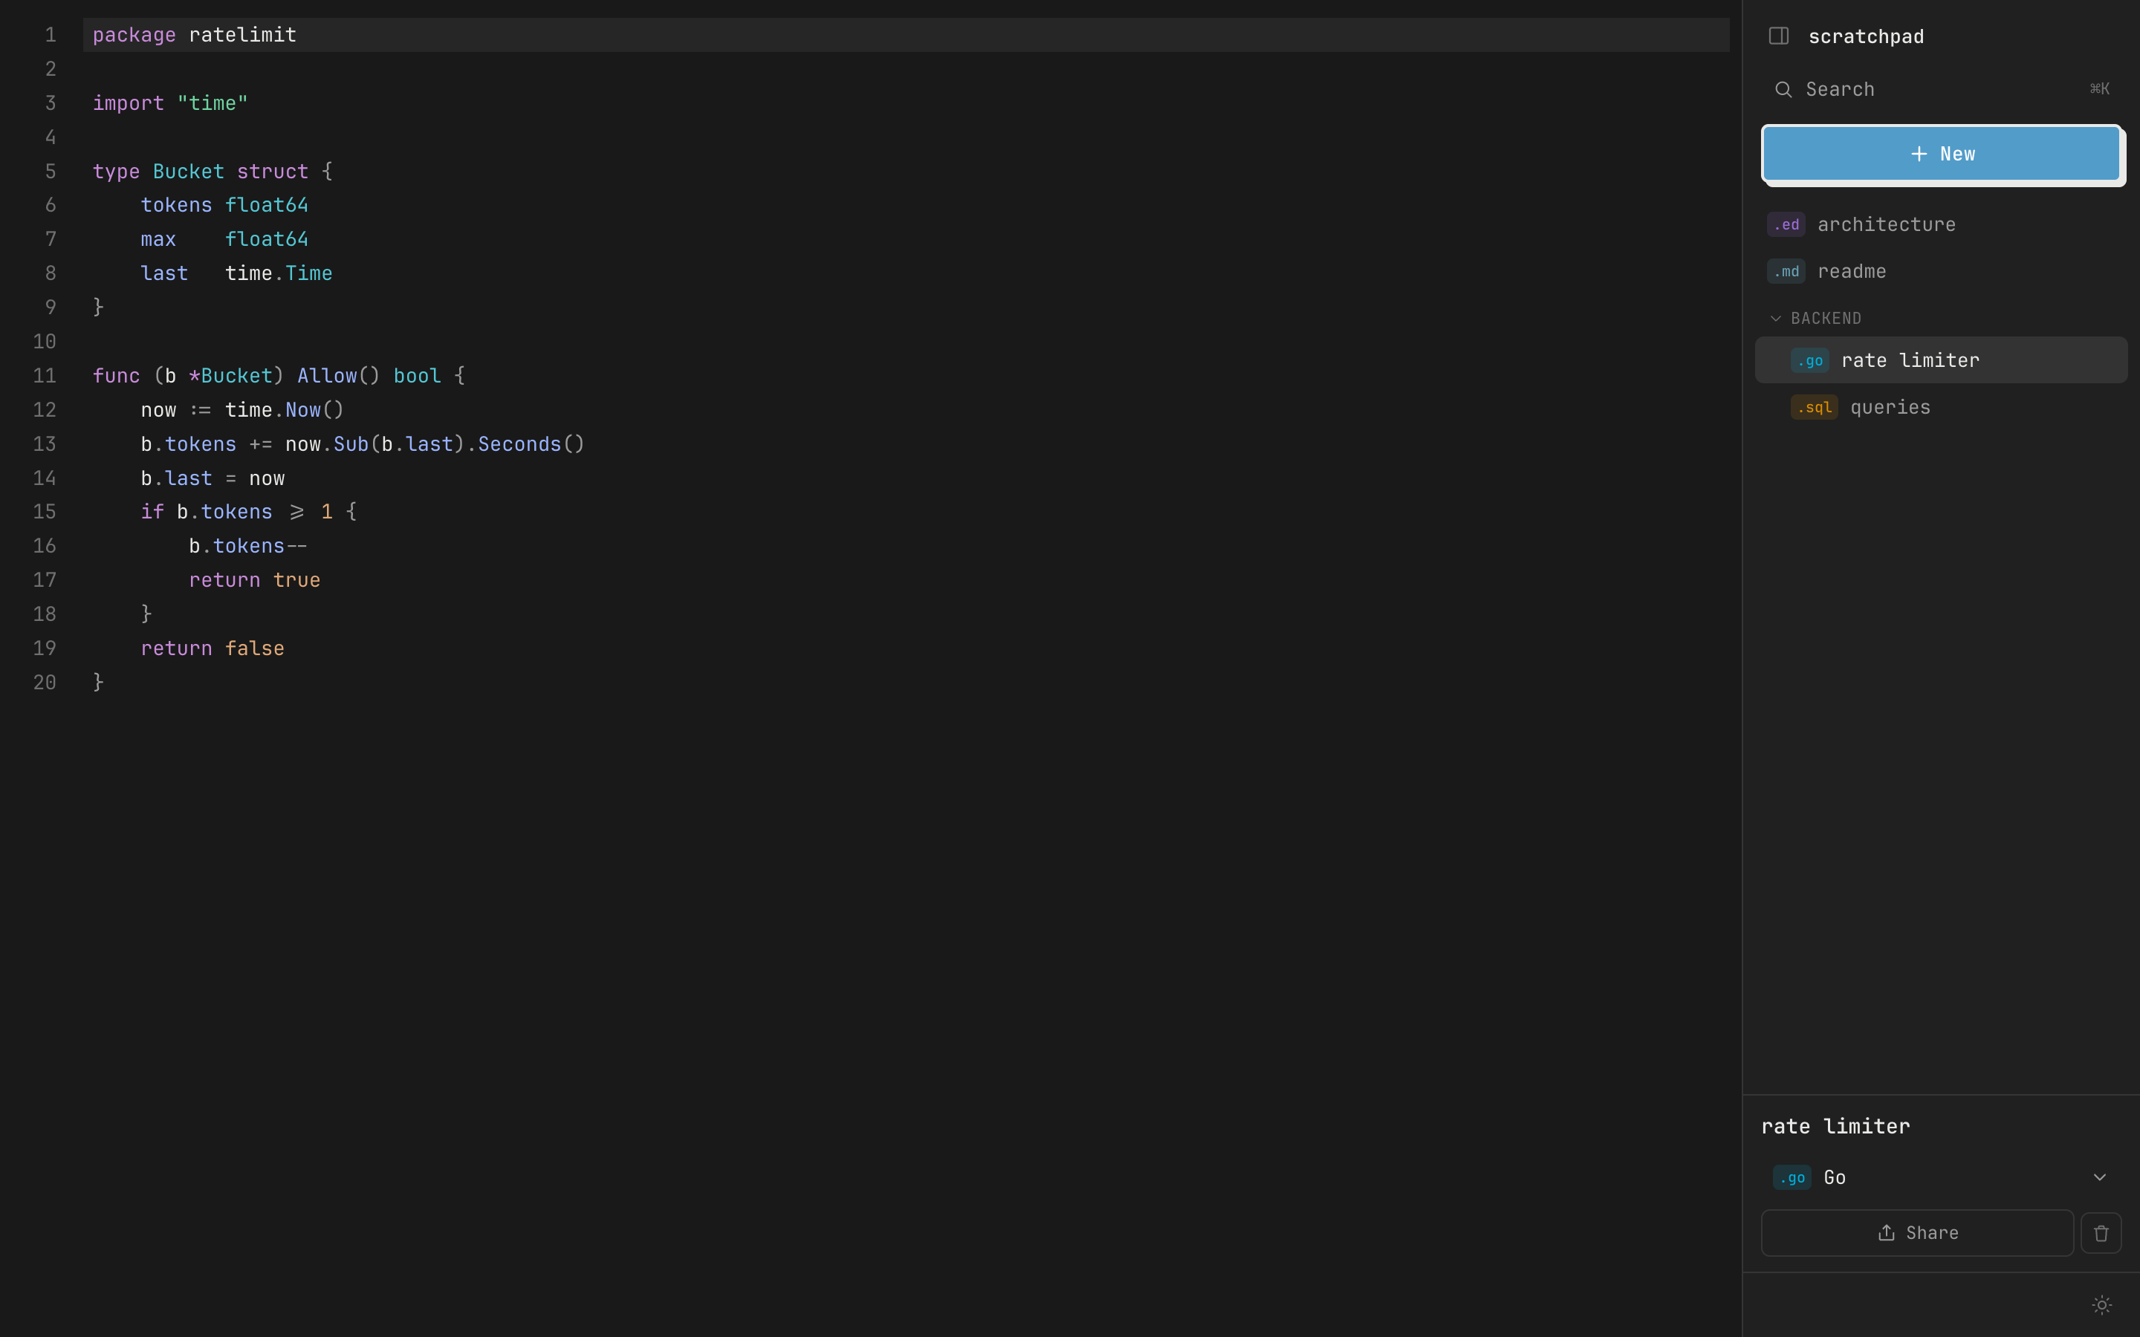Click 'now := time.Now()' line
Viewport: 2140px width, 1337px height.
point(242,409)
